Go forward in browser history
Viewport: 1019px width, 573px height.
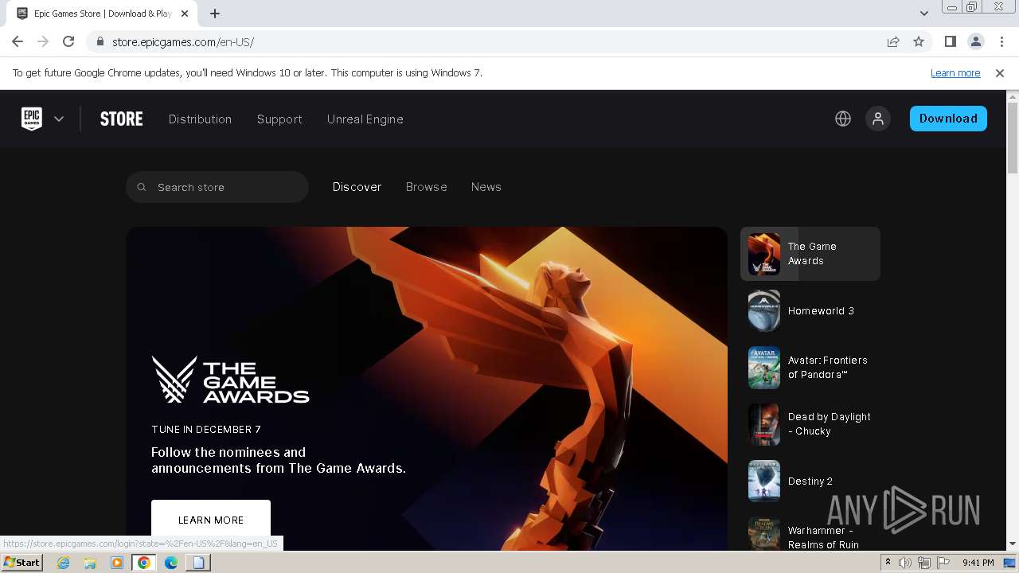43,41
